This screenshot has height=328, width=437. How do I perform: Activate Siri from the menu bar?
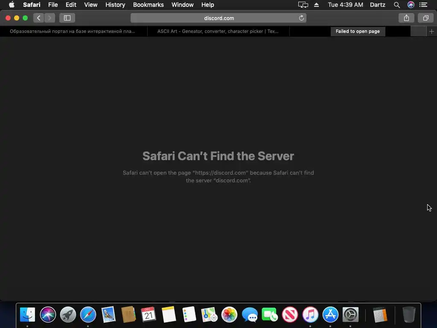coord(411,5)
